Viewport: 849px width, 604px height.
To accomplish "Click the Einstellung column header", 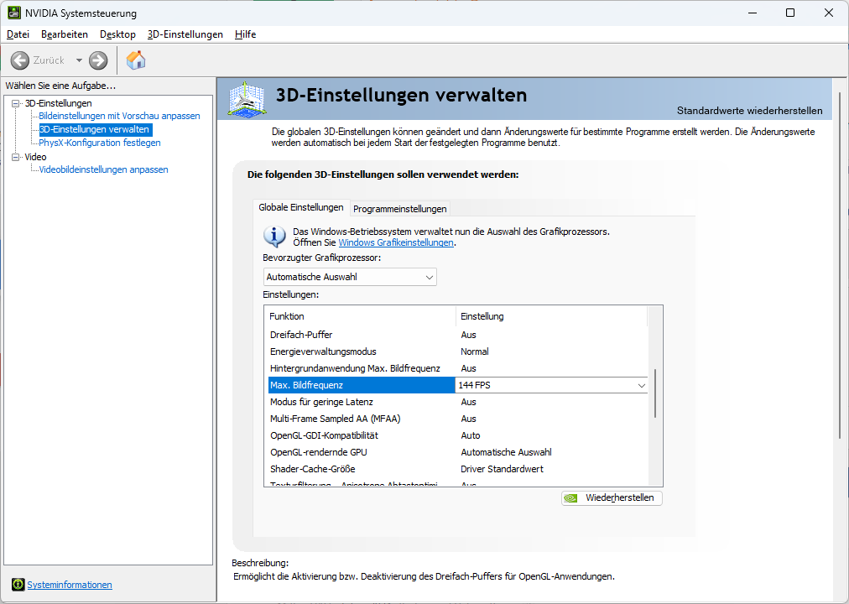I will coord(552,316).
